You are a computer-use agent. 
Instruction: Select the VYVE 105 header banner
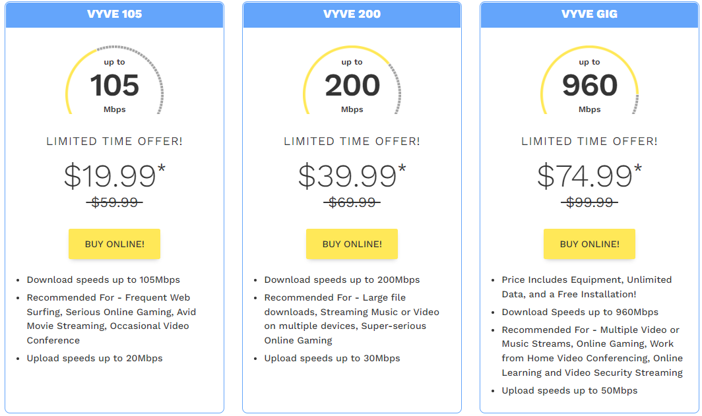pyautogui.click(x=114, y=14)
